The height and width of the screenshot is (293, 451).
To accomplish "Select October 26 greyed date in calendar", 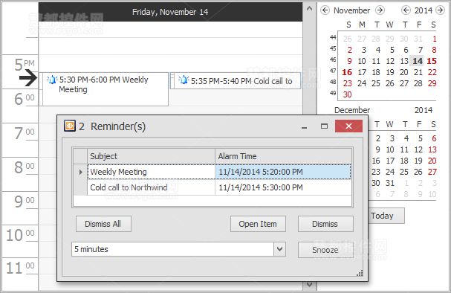I will pos(347,39).
